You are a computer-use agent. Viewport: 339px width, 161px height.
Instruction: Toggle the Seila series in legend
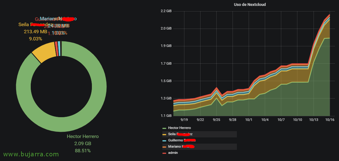click(x=180, y=134)
